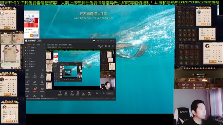The height and width of the screenshot is (125, 223).
Task: Click the round toolbox manage icon beside the 工具箱 header
Action: click(43, 70)
